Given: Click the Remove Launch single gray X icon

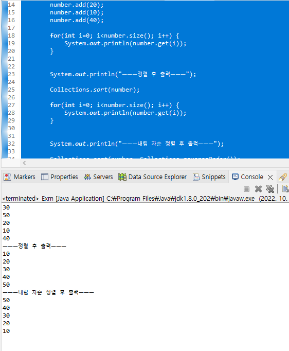Looking at the screenshot, I should pos(258,189).
